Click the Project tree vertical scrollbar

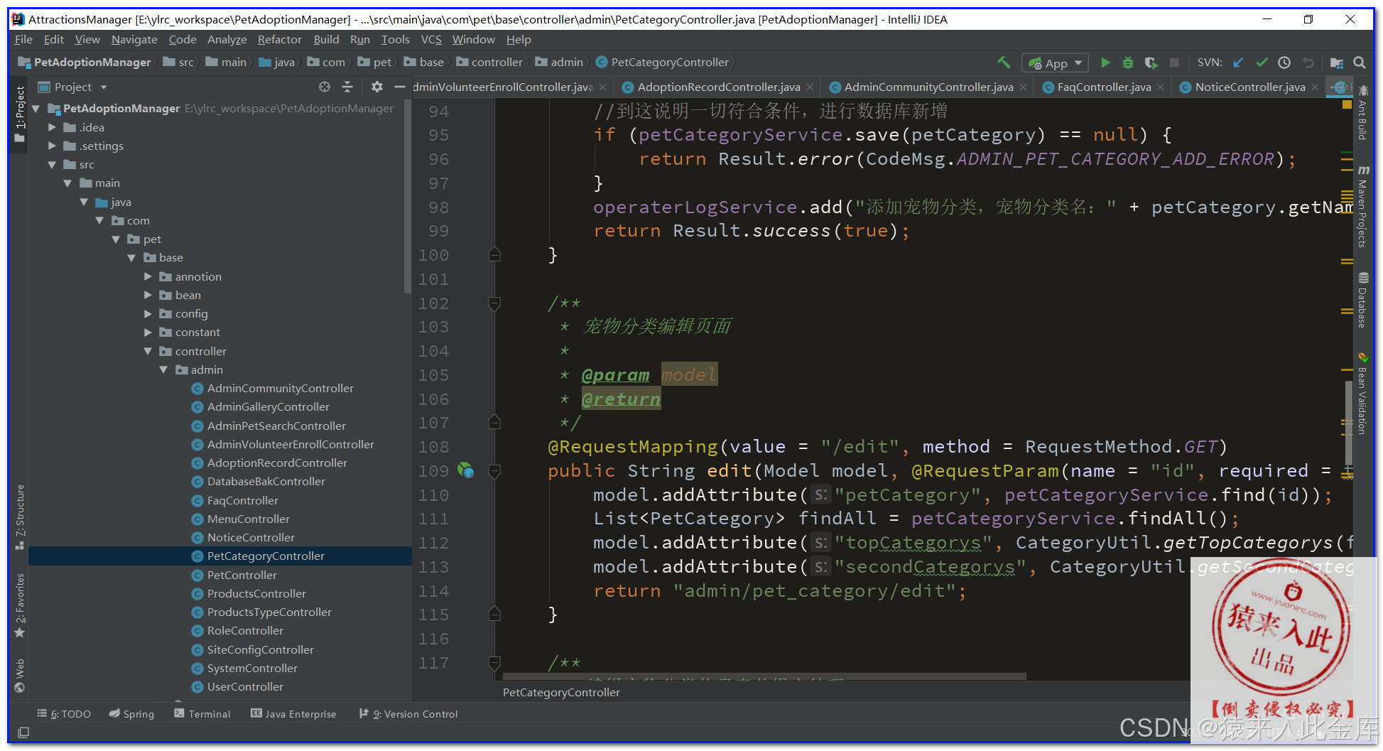407,195
